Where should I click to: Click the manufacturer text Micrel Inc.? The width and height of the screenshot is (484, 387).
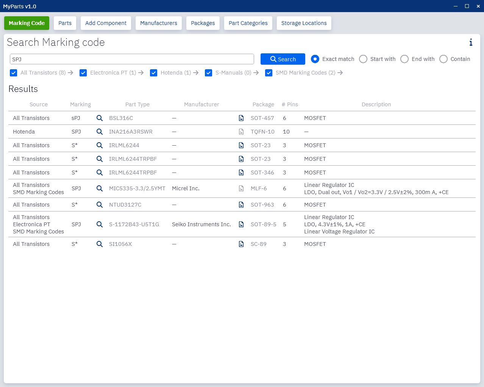tap(186, 188)
